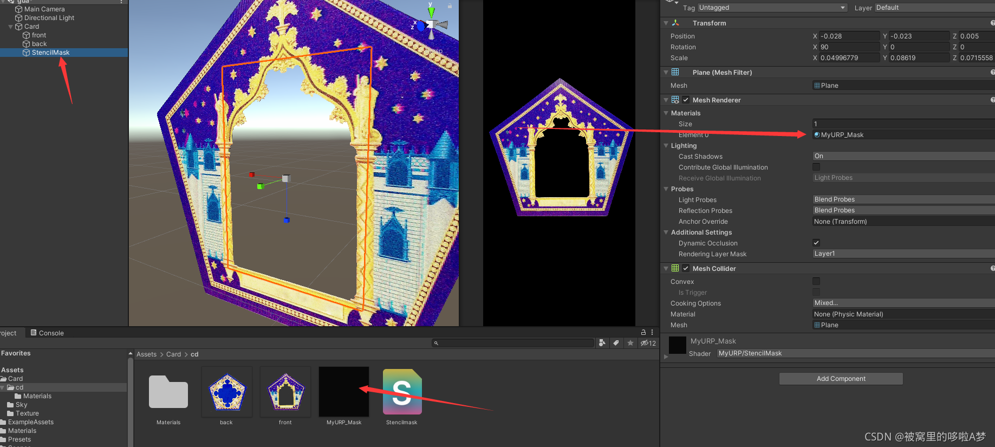Collapse the Plane Mesh Filter foldout

[x=666, y=72]
